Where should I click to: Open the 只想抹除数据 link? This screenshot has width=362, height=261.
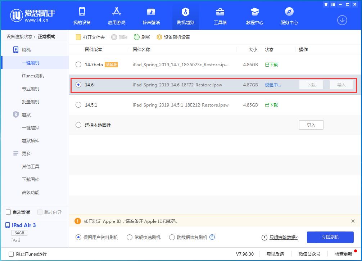[x=284, y=238]
